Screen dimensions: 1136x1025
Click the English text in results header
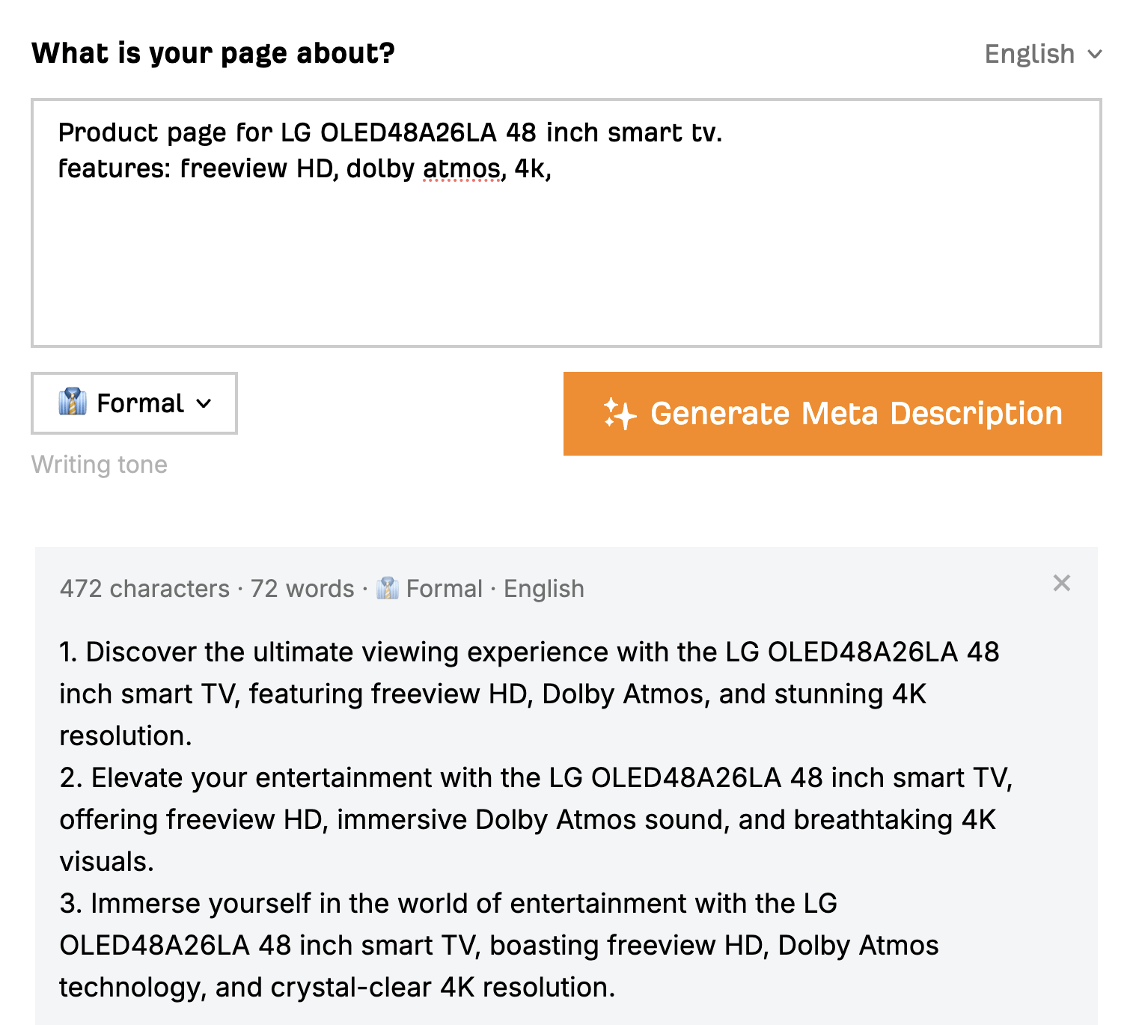click(x=543, y=588)
